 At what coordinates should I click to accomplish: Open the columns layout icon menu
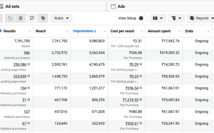pyautogui.click(x=158, y=18)
